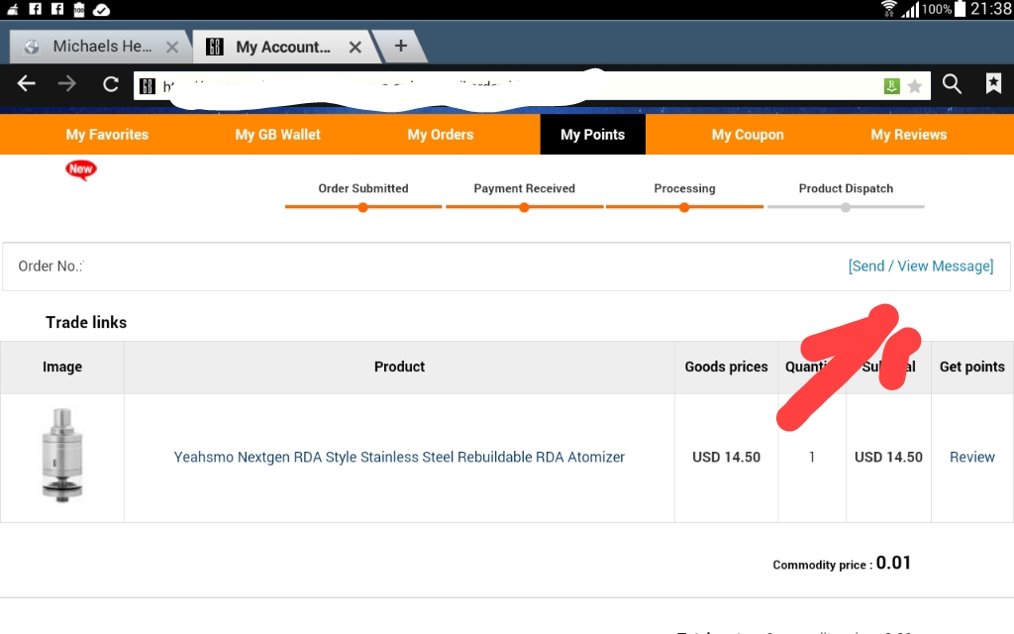
Task: Click the atomizer product thumbnail
Action: click(61, 457)
